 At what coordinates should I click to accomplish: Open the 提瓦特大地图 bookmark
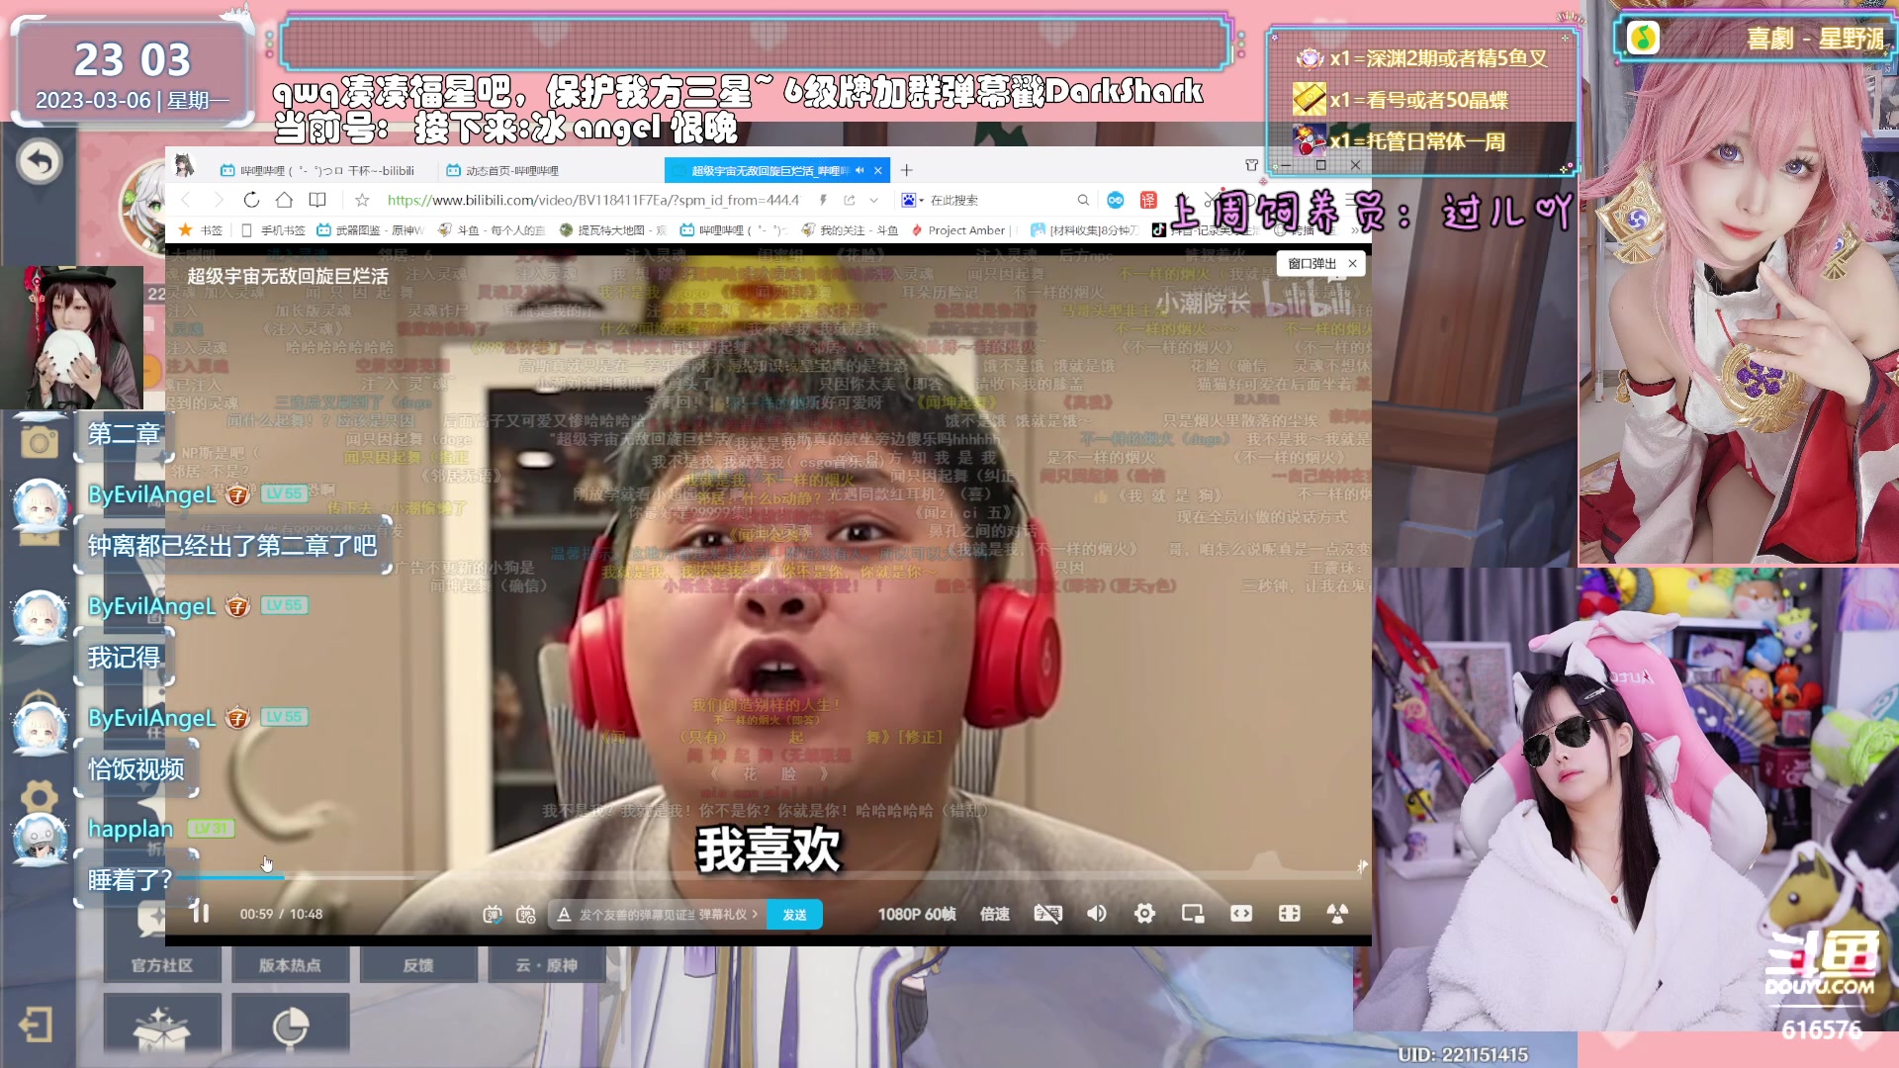[x=613, y=229]
